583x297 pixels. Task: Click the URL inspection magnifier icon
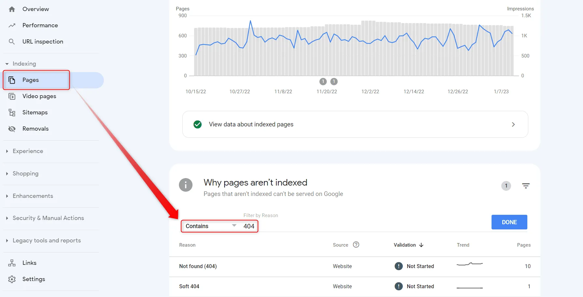point(12,42)
